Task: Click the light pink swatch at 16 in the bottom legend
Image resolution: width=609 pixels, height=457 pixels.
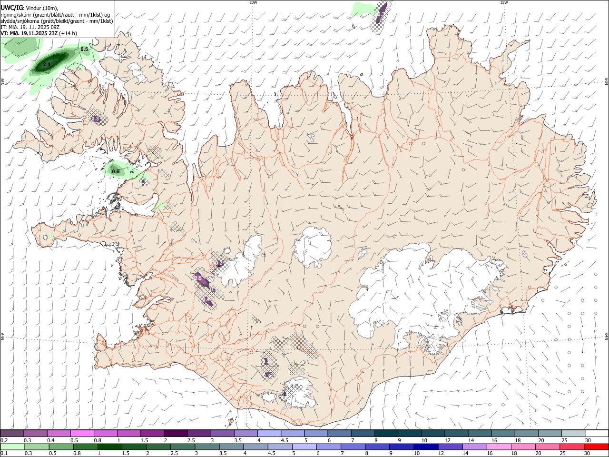Action: coord(499,447)
